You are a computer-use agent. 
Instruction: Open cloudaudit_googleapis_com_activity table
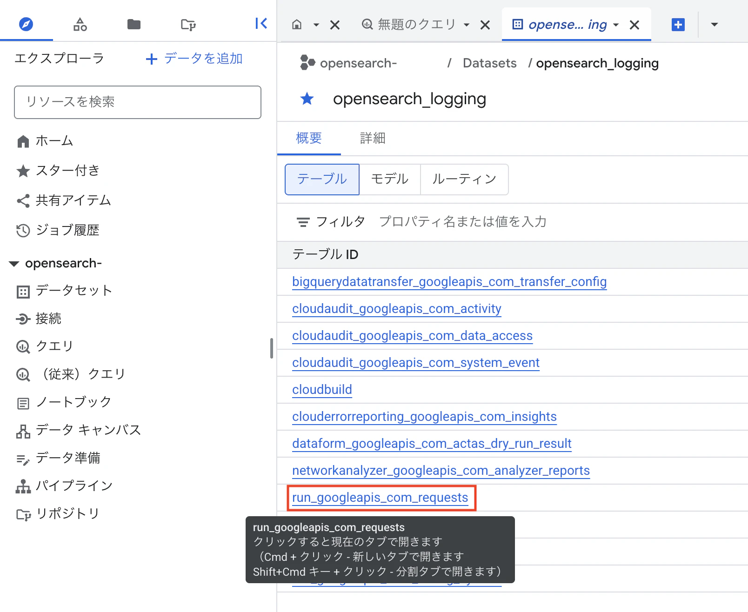click(x=397, y=309)
